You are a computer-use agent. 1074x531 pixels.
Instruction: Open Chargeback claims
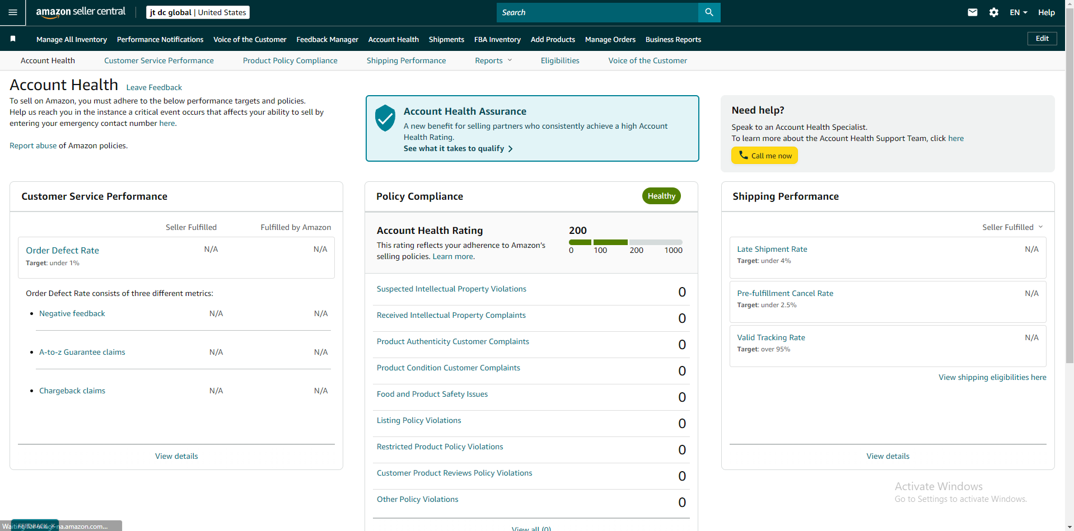point(72,391)
